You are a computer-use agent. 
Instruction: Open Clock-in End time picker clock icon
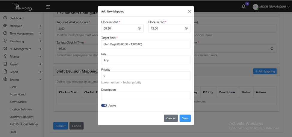coord(186,28)
